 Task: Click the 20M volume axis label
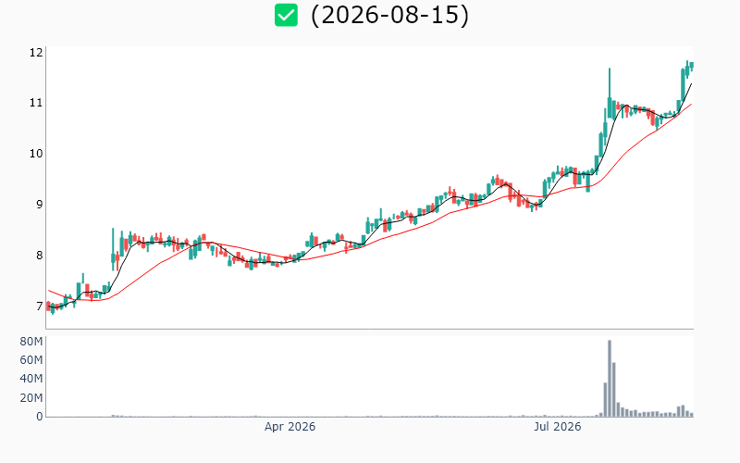coord(31,398)
